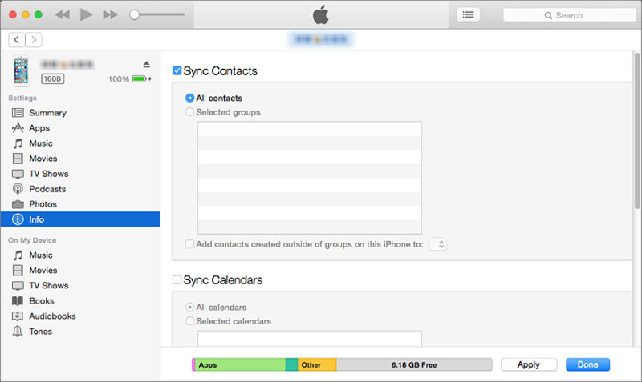
Task: Click the selected calendars list box
Action: (310, 338)
